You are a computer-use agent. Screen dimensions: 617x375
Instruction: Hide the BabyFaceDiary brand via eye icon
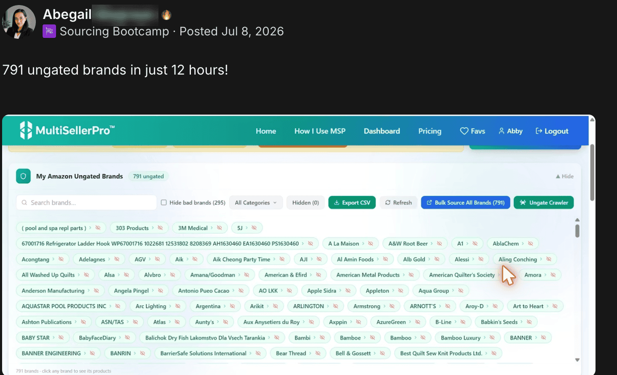click(127, 338)
